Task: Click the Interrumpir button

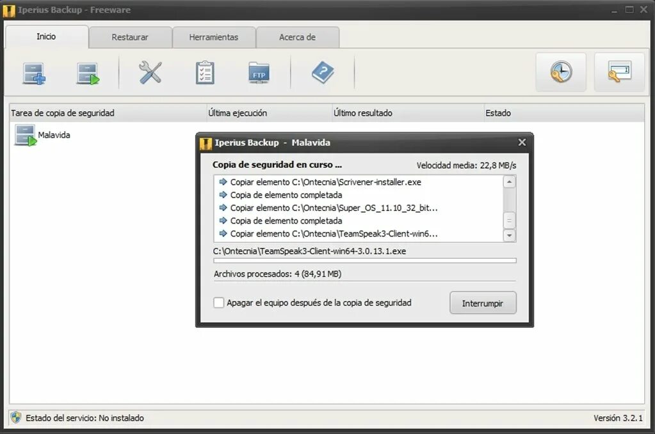Action: (x=483, y=303)
